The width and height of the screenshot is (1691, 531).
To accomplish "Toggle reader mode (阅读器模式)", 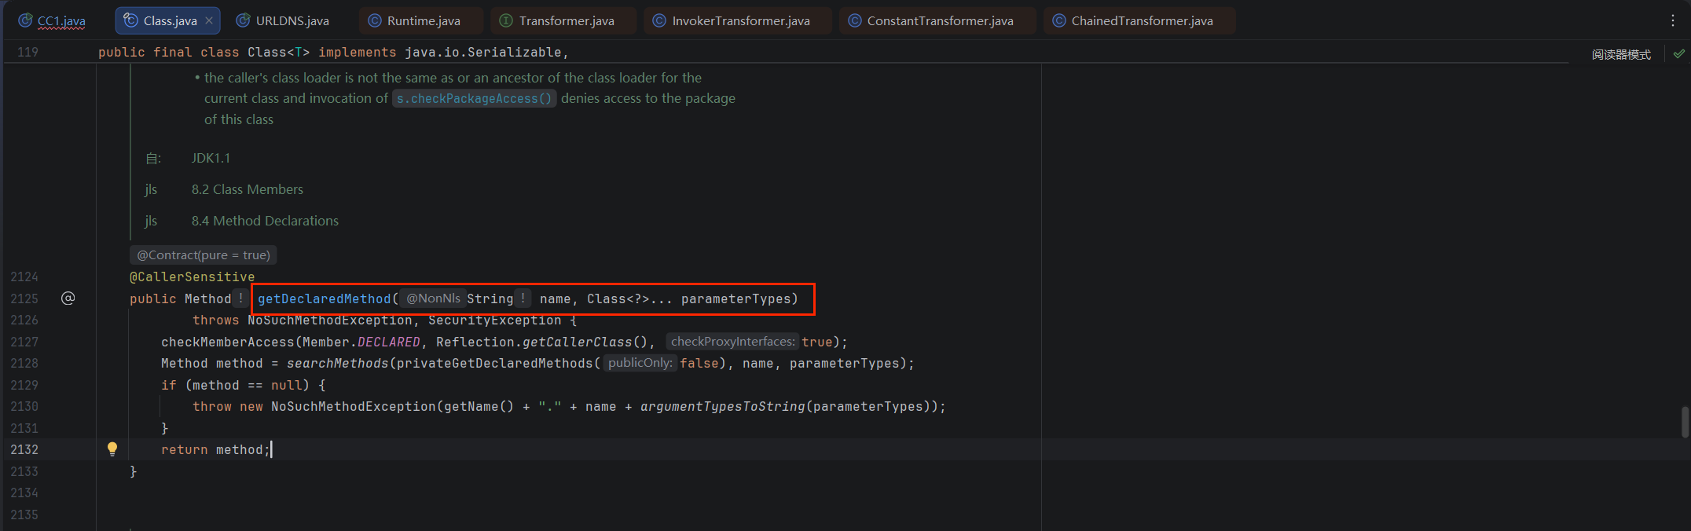I will [1621, 54].
